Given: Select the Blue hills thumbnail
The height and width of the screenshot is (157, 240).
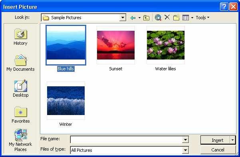Looking at the screenshot, I should 66,45.
